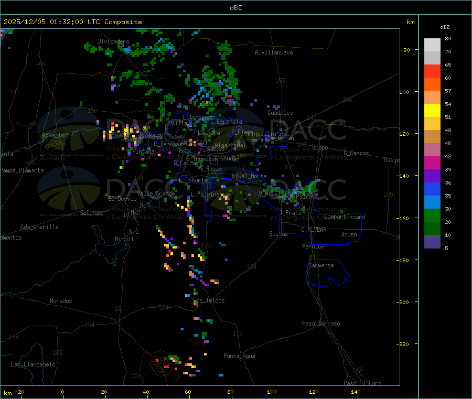Image resolution: width=472 pixels, height=399 pixels.
Task: Click the Lag.Llancanelo map label
Action: [34, 364]
